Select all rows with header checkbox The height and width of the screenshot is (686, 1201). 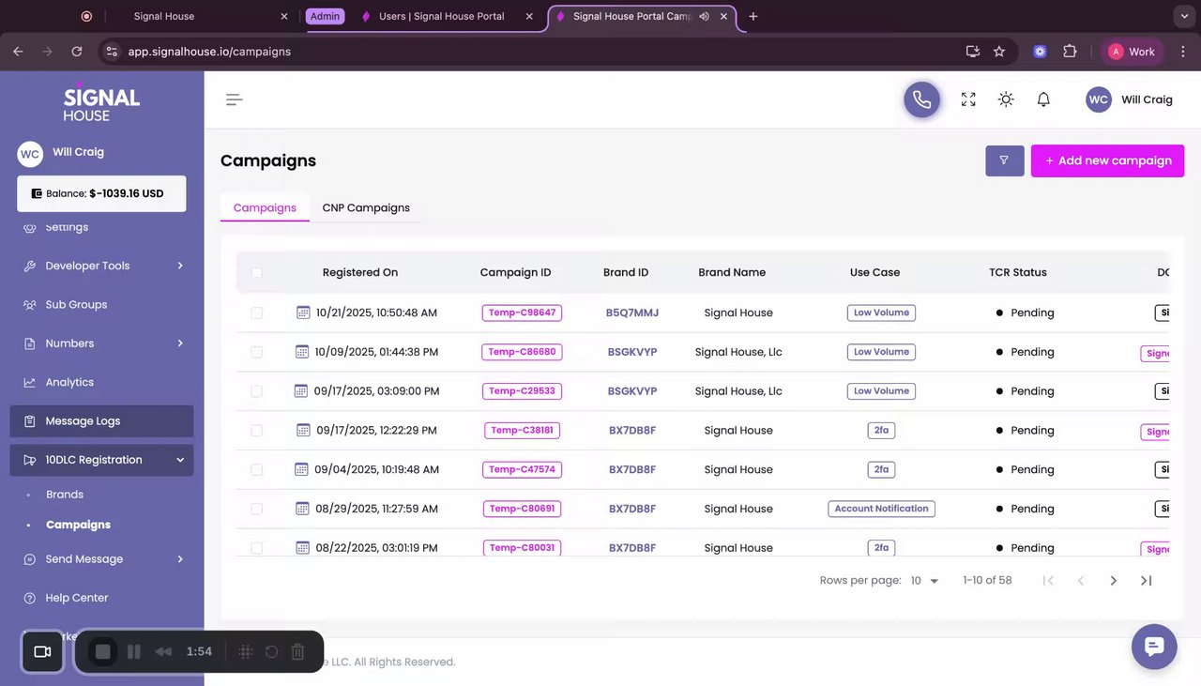point(257,273)
